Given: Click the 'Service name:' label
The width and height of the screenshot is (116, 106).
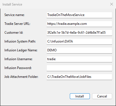Looking at the screenshot, I should 14,15.
